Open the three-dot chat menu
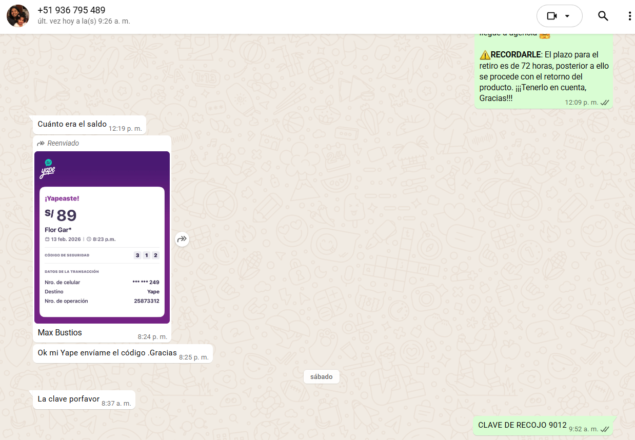Viewport: 635px width, 440px height. (x=629, y=16)
